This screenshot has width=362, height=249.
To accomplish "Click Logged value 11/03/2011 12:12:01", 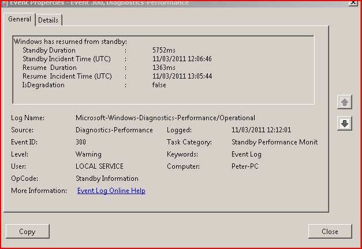I will click(261, 130).
